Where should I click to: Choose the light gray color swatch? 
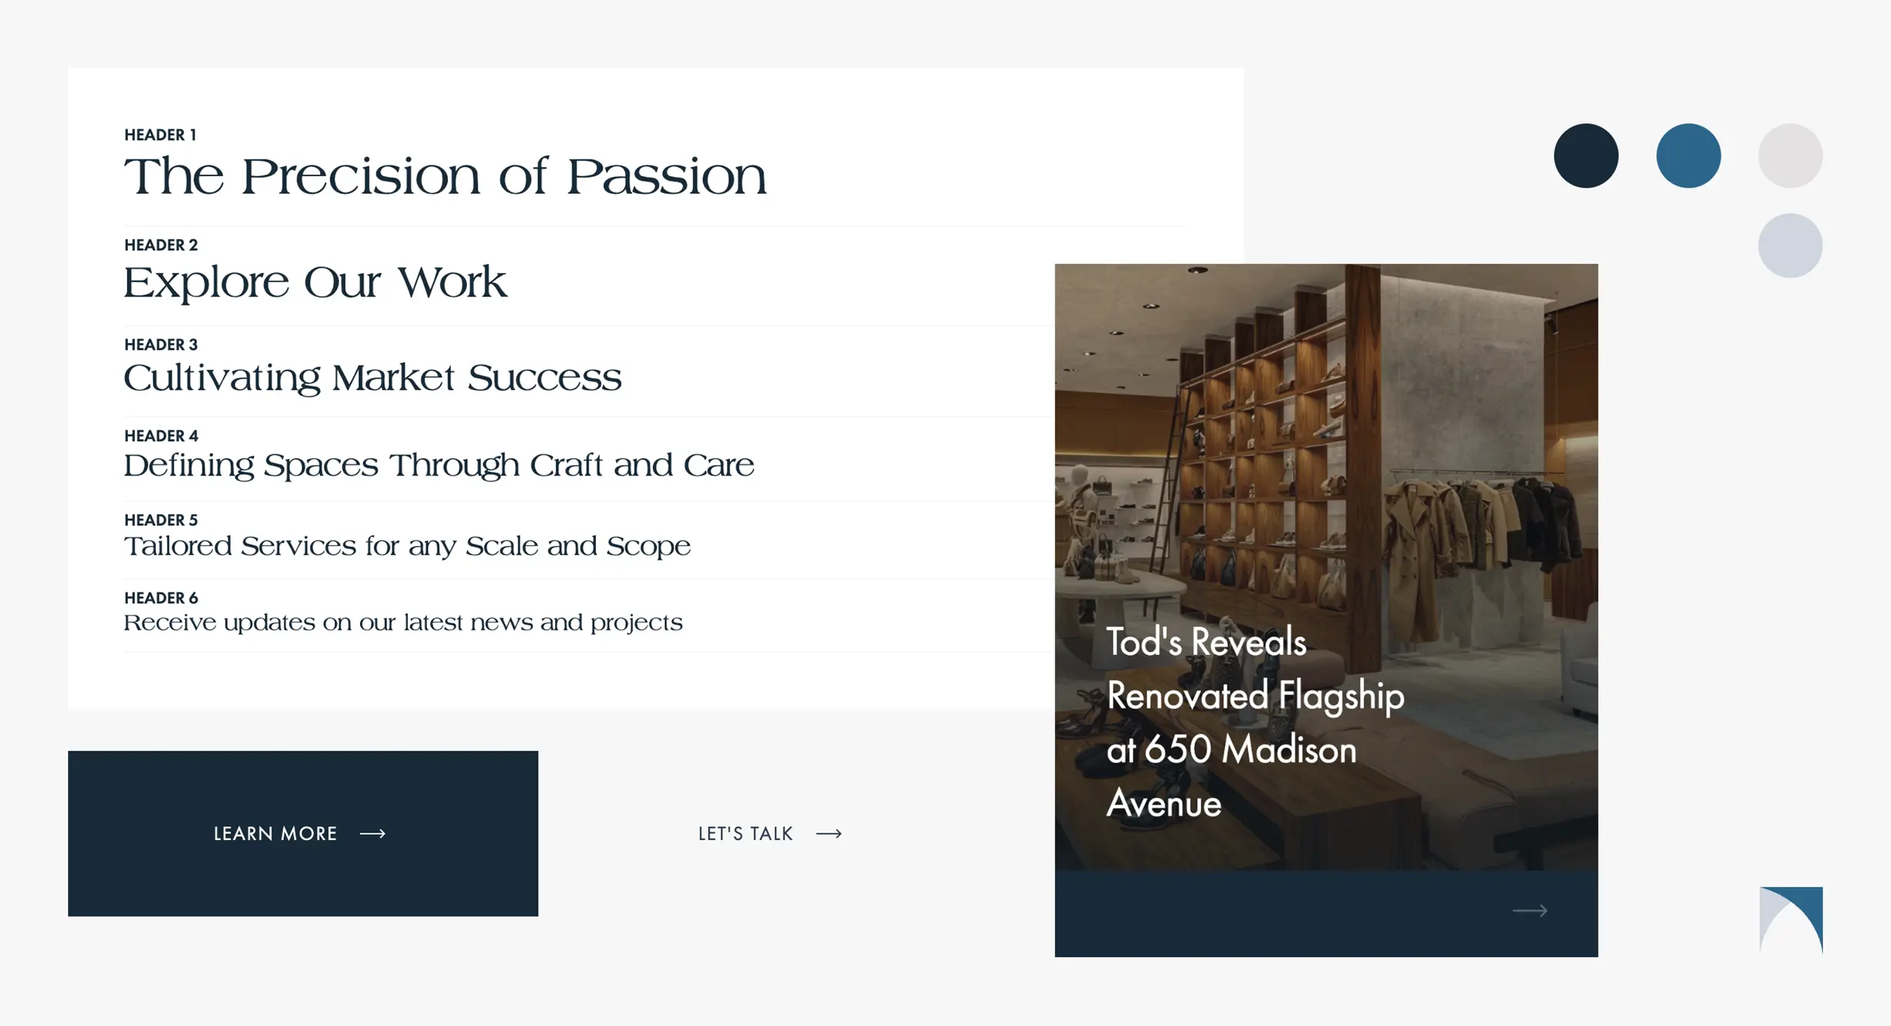pos(1790,156)
